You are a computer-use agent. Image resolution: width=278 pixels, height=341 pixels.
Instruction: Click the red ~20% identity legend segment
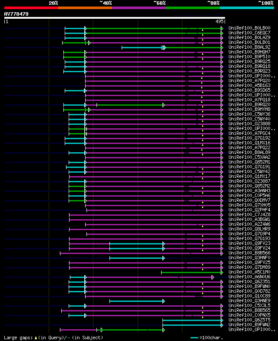[31, 8]
